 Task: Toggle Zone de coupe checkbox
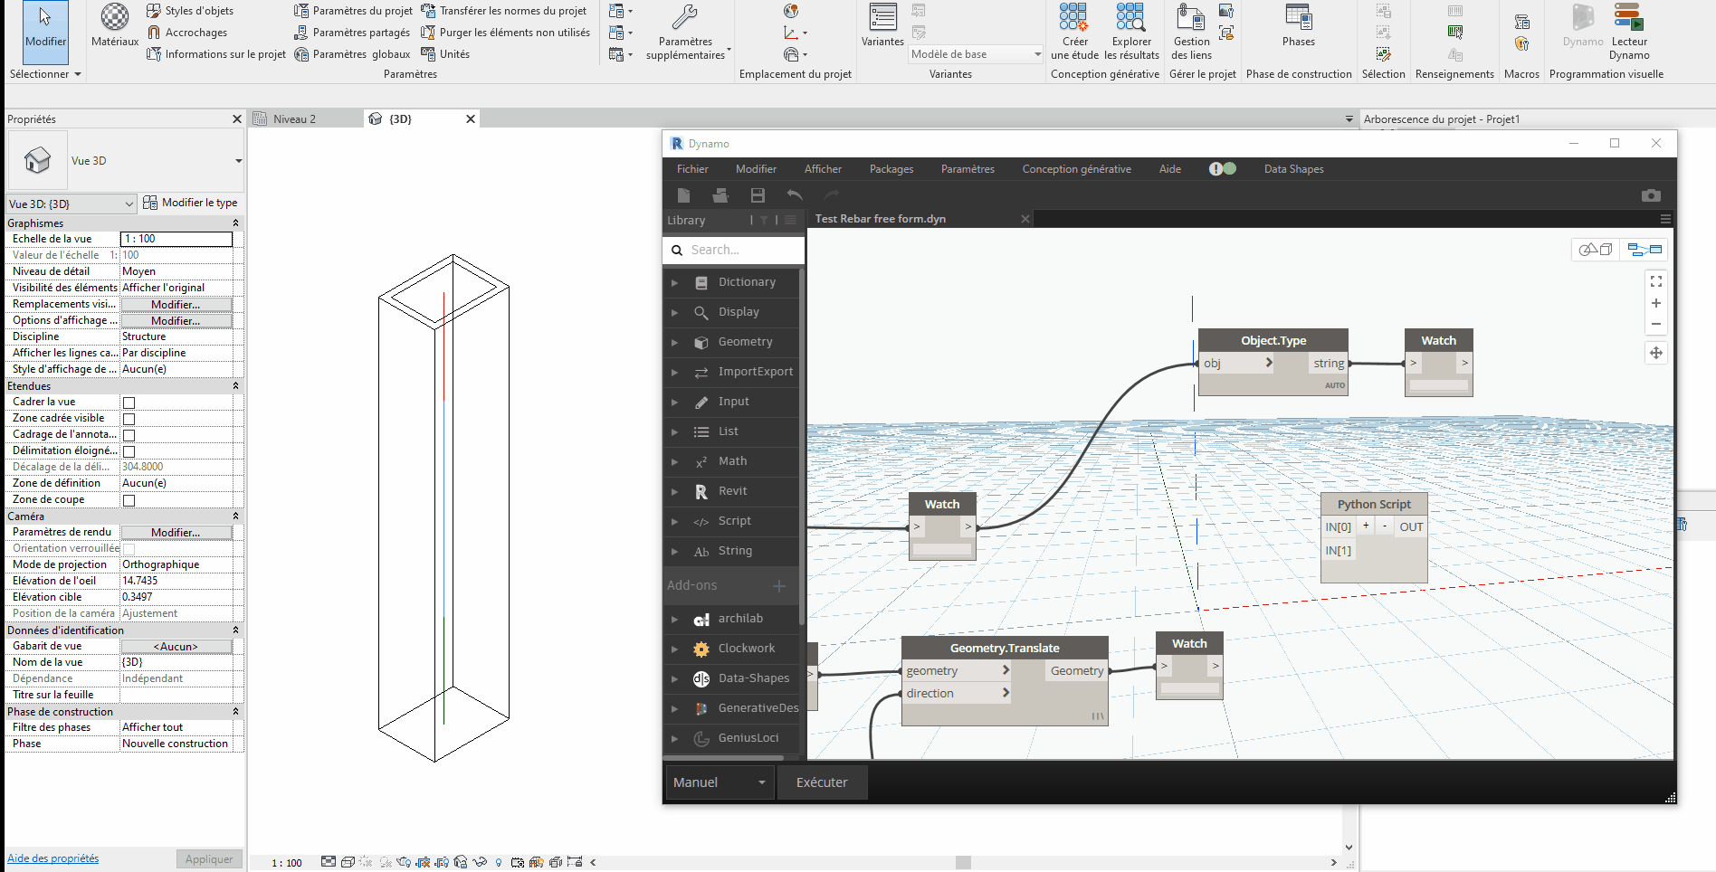click(129, 500)
